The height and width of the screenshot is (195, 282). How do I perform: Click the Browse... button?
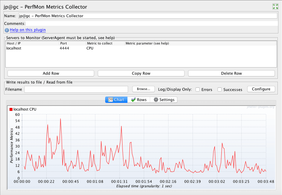(143, 89)
